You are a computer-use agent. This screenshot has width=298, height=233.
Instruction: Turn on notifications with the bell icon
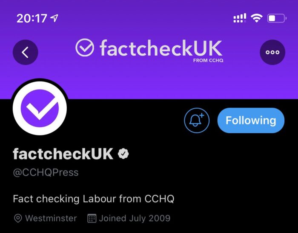197,120
